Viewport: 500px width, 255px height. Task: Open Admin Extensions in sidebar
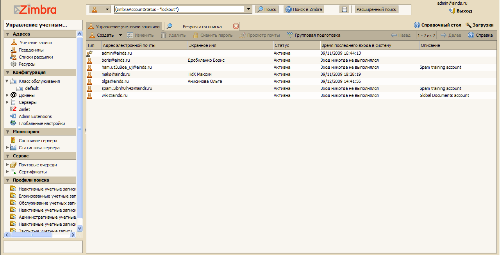tap(35, 116)
